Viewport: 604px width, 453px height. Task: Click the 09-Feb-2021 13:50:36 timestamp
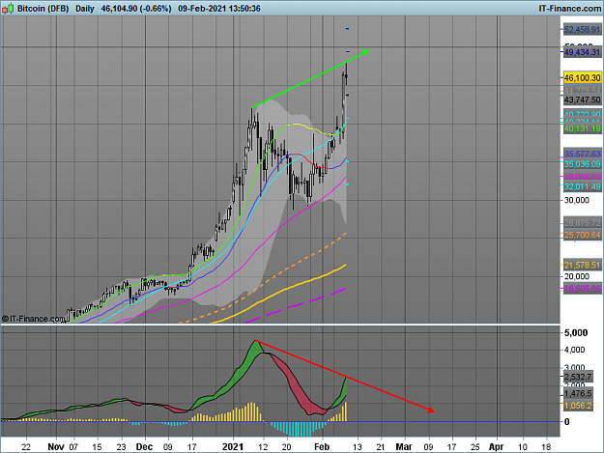pos(219,8)
